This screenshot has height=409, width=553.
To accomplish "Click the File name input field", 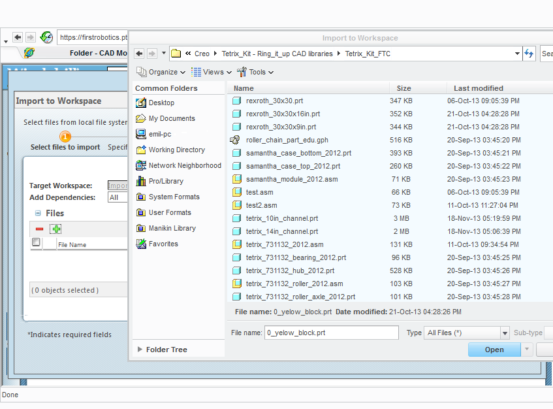I will 330,333.
